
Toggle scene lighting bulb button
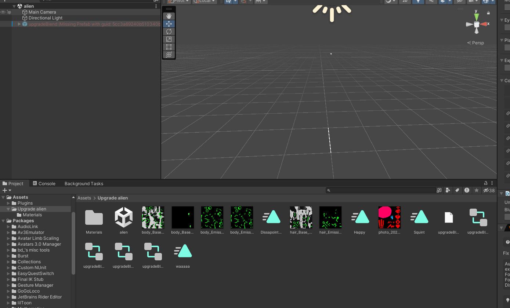tap(418, 1)
